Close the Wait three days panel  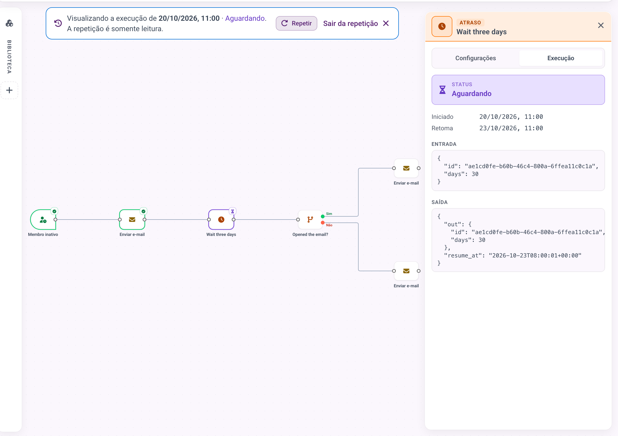(601, 25)
